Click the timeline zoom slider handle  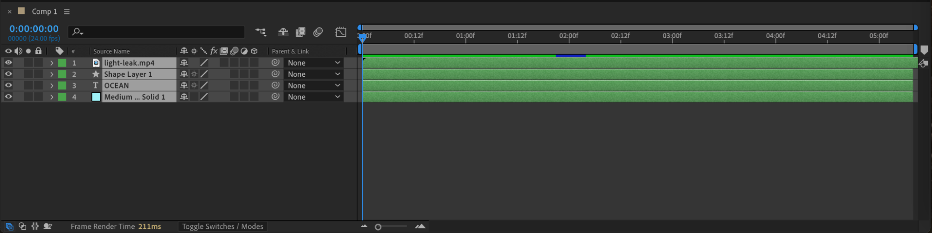pyautogui.click(x=378, y=227)
